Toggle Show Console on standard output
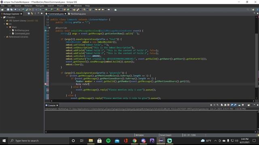 pyautogui.click(x=232, y=105)
